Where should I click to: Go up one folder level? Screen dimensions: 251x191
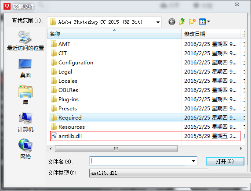point(182,21)
